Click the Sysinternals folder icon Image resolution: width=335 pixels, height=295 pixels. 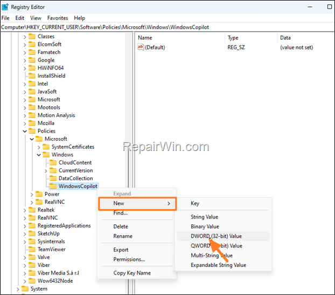pyautogui.click(x=32, y=242)
